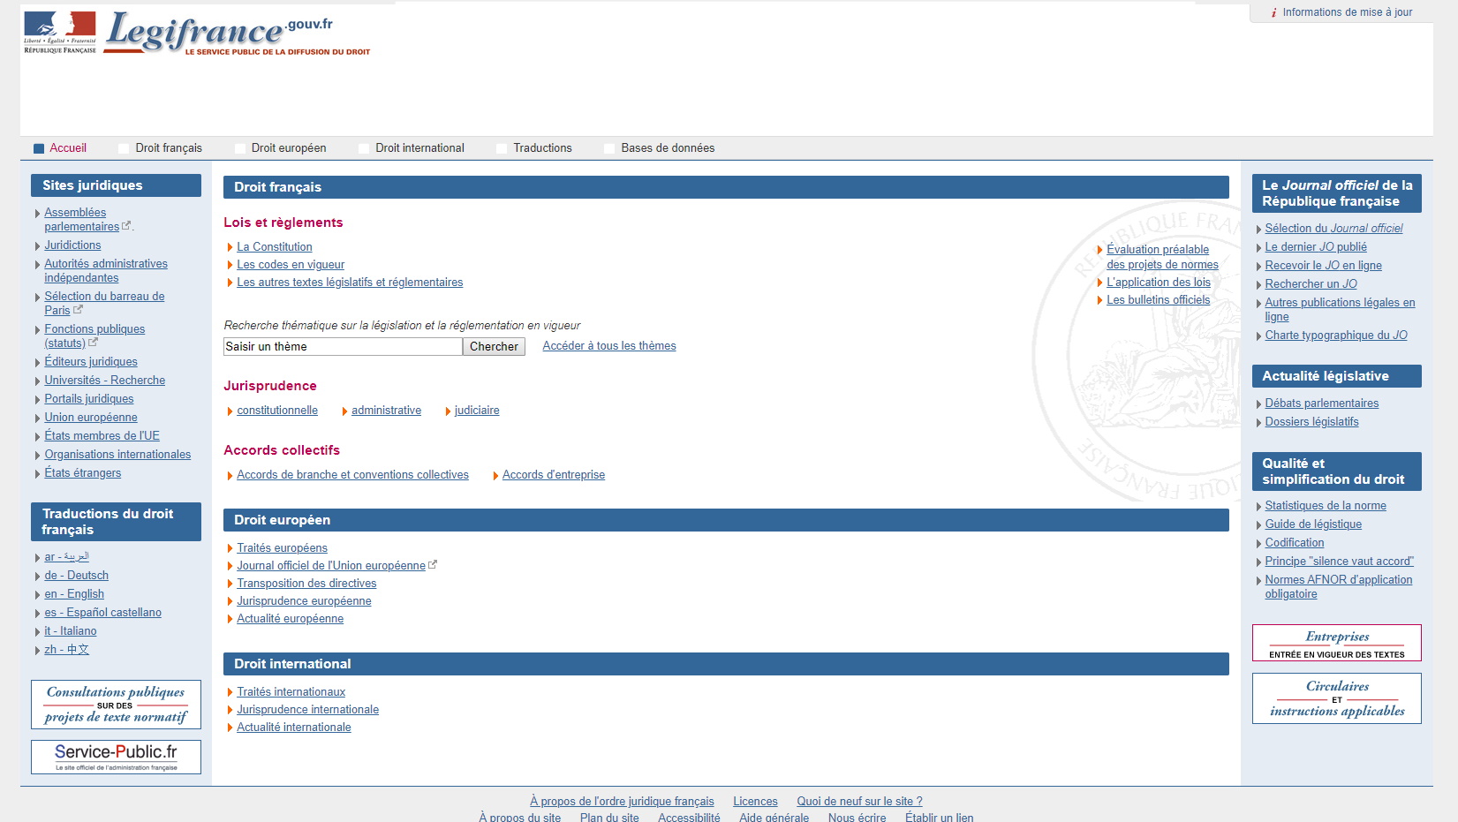Open Les codes en vigueur

[x=291, y=265]
